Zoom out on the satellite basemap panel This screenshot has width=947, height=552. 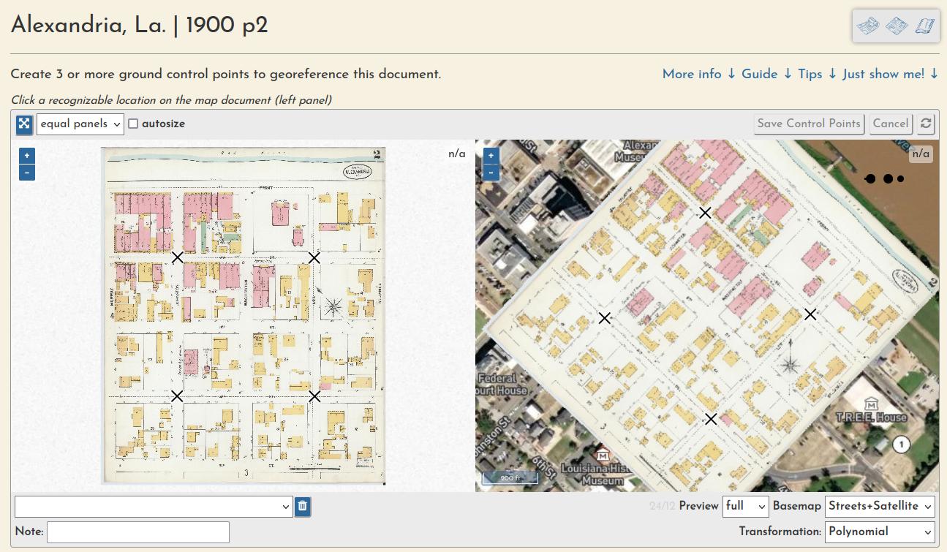(x=491, y=173)
